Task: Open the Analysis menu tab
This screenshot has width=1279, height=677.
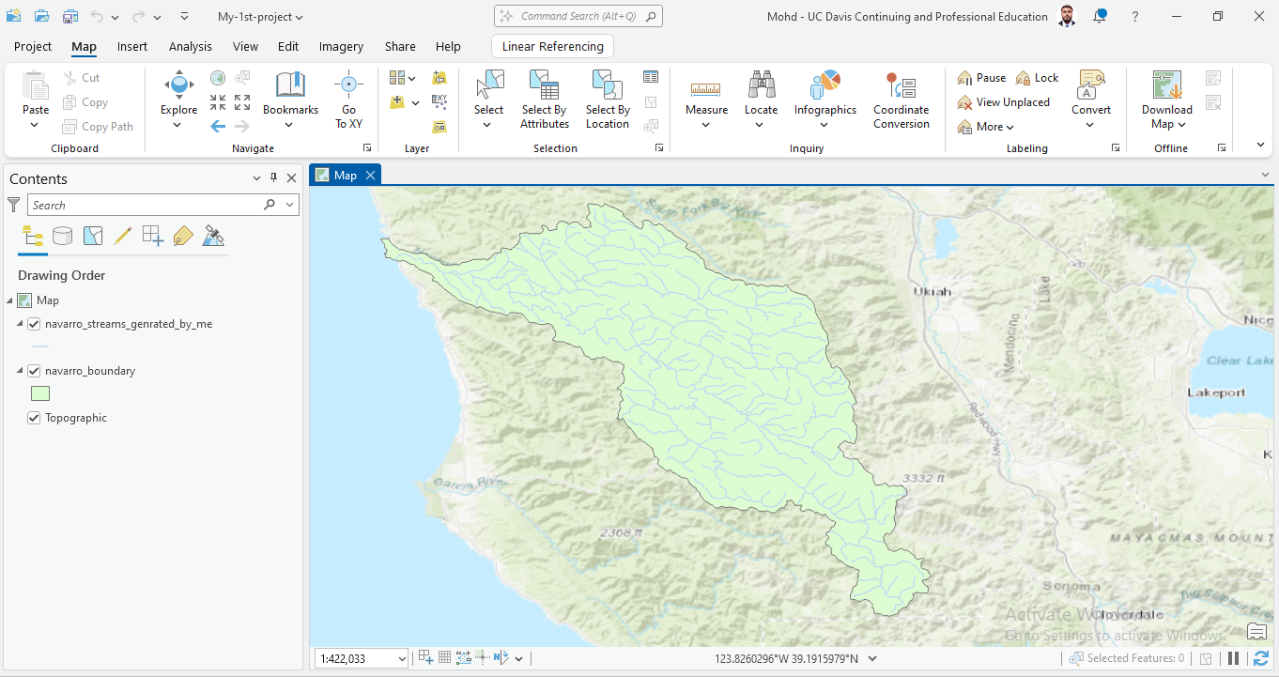Action: coord(190,45)
